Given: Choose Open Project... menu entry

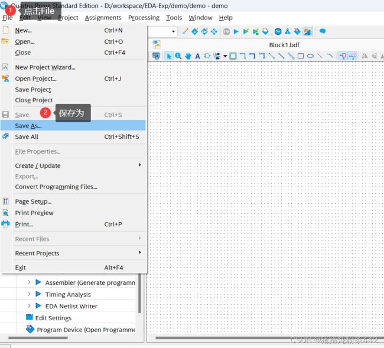Looking at the screenshot, I should tap(73, 79).
